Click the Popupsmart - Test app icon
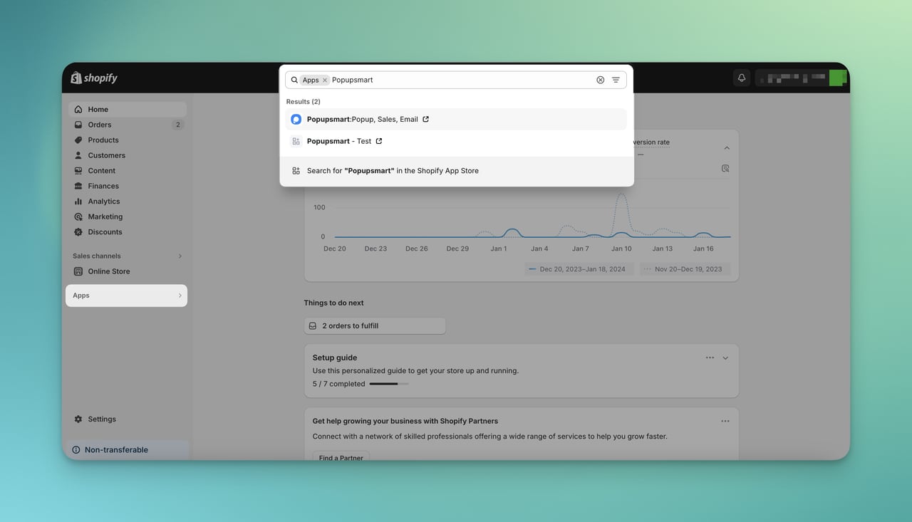This screenshot has width=912, height=522. 296,141
